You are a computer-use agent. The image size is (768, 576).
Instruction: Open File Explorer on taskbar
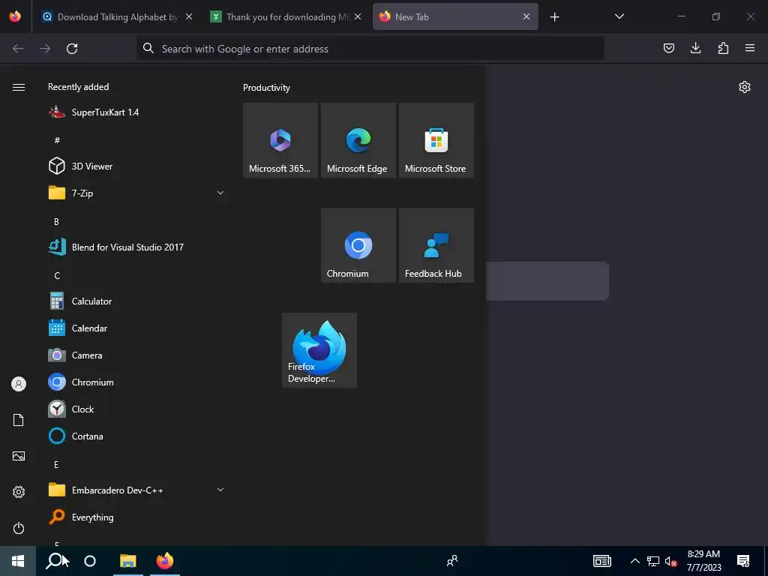click(127, 561)
